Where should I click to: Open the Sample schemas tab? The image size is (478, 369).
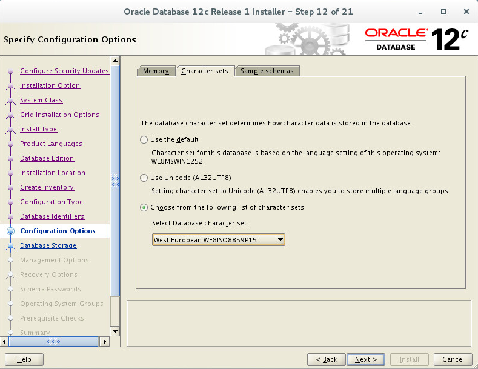pos(267,71)
